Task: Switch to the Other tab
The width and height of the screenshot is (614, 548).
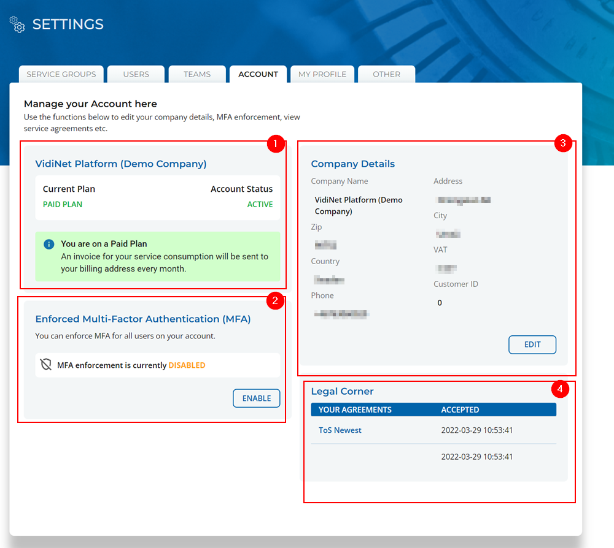Action: [386, 74]
